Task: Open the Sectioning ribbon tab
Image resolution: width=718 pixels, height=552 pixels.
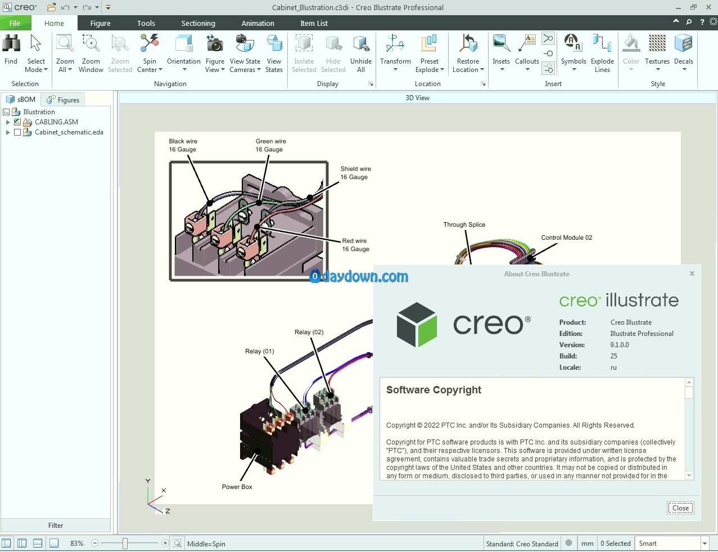Action: (198, 23)
